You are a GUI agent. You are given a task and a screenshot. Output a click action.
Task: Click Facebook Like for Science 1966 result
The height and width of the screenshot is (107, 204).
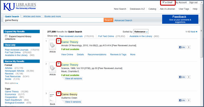pos(182,77)
